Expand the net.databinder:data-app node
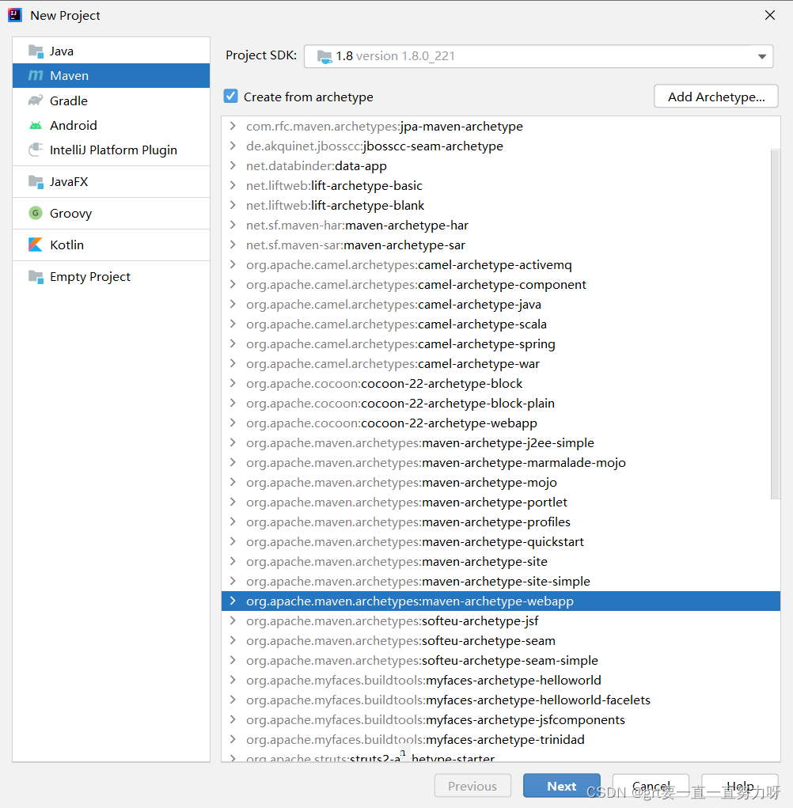This screenshot has width=793, height=808. [233, 166]
